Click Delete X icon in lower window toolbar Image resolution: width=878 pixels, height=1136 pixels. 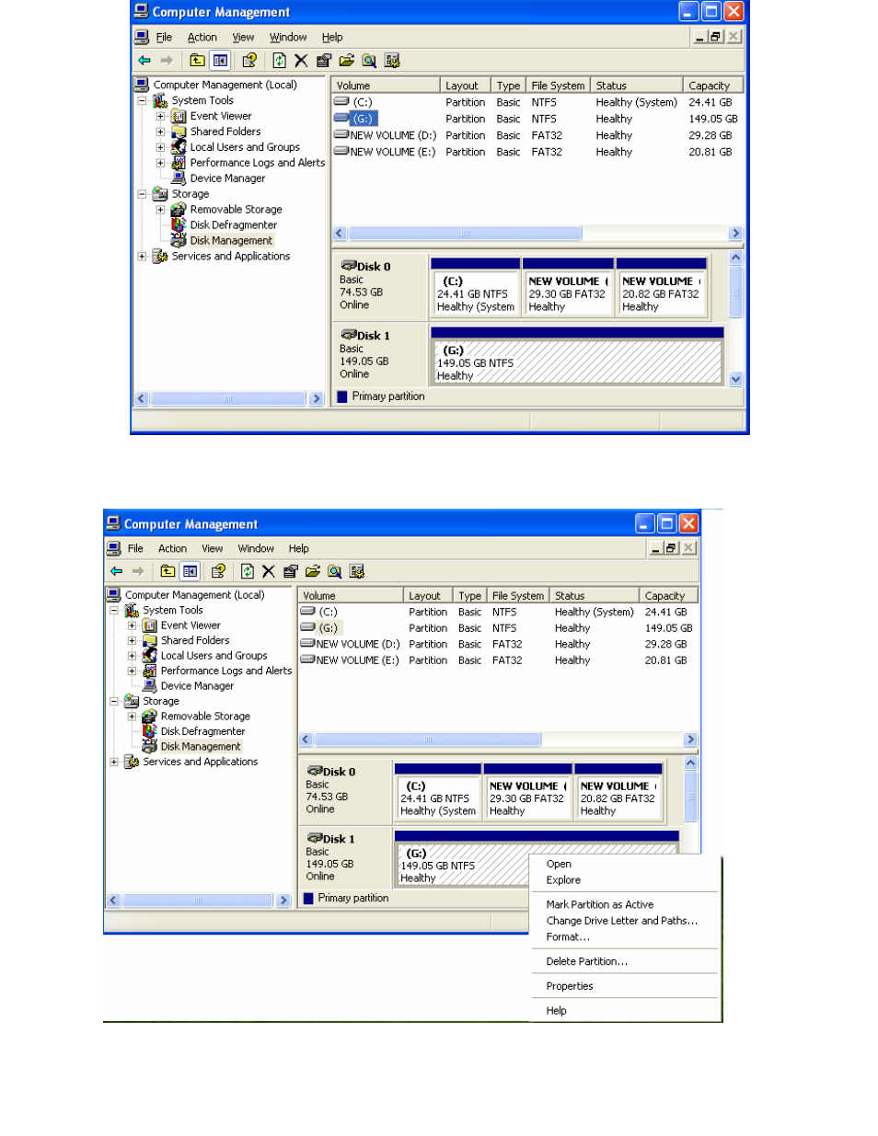click(x=269, y=571)
